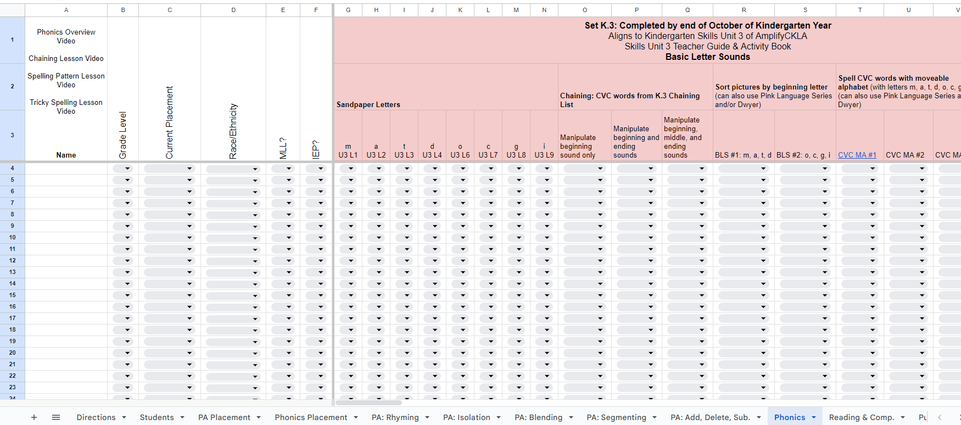Viewport: 961px width, 425px height.
Task: Expand Race/Ethnicity dropdown in row 10
Action: point(255,238)
